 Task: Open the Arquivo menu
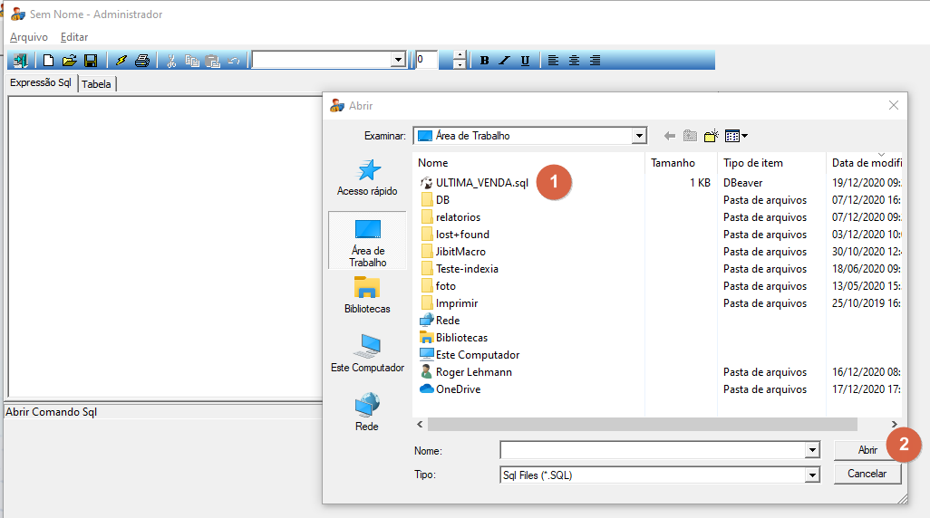coord(28,37)
